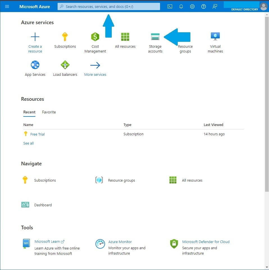Screen dimensions: 269x270
Task: Open Virtual machines service icon
Action: point(215,36)
